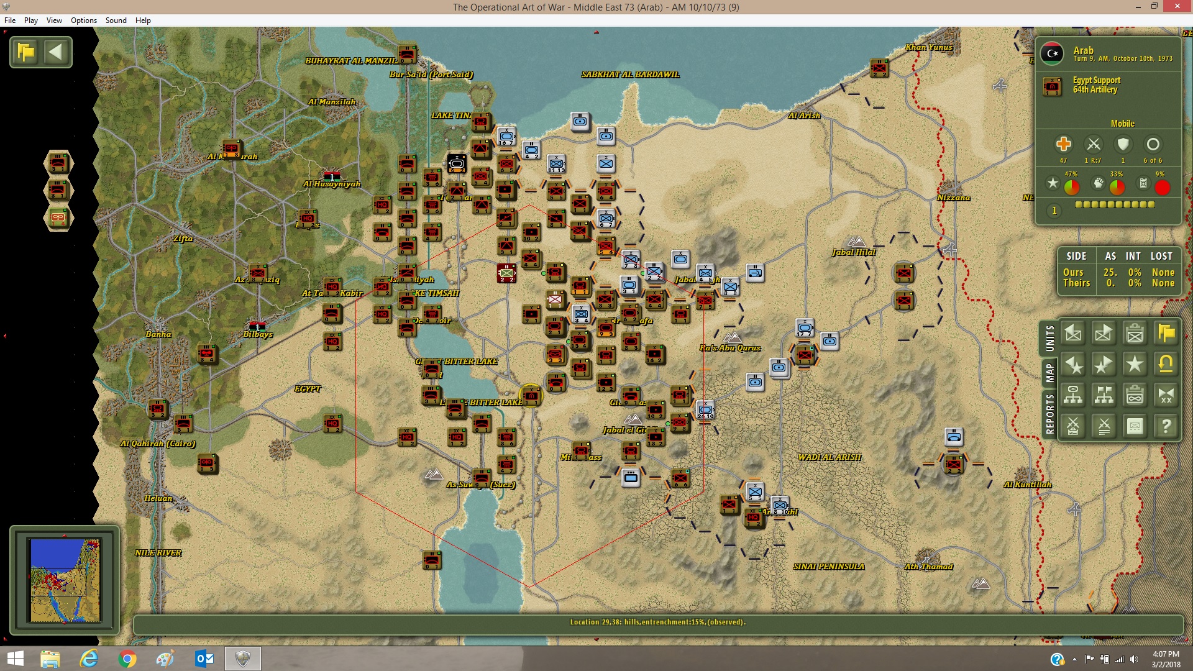The width and height of the screenshot is (1193, 671).
Task: Open Outlook from taskbar
Action: click(204, 659)
